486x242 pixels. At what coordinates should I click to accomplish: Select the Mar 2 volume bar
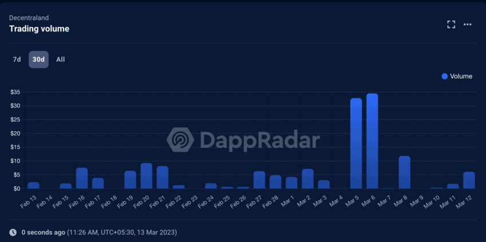[308, 179]
